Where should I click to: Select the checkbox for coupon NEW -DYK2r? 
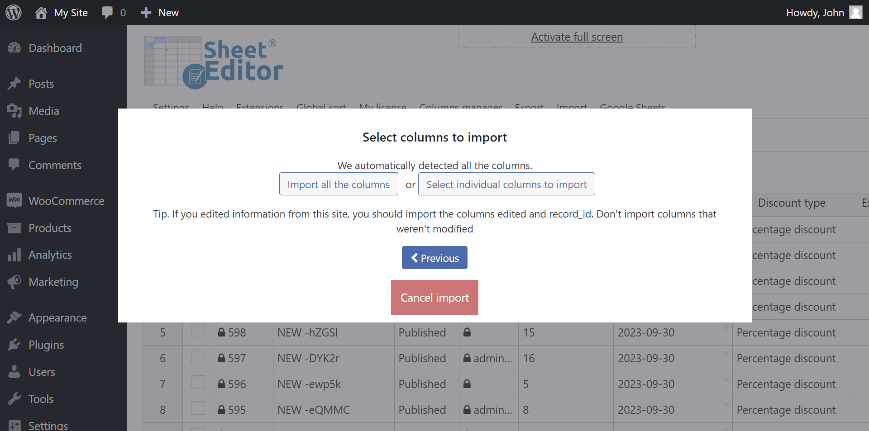tap(198, 356)
